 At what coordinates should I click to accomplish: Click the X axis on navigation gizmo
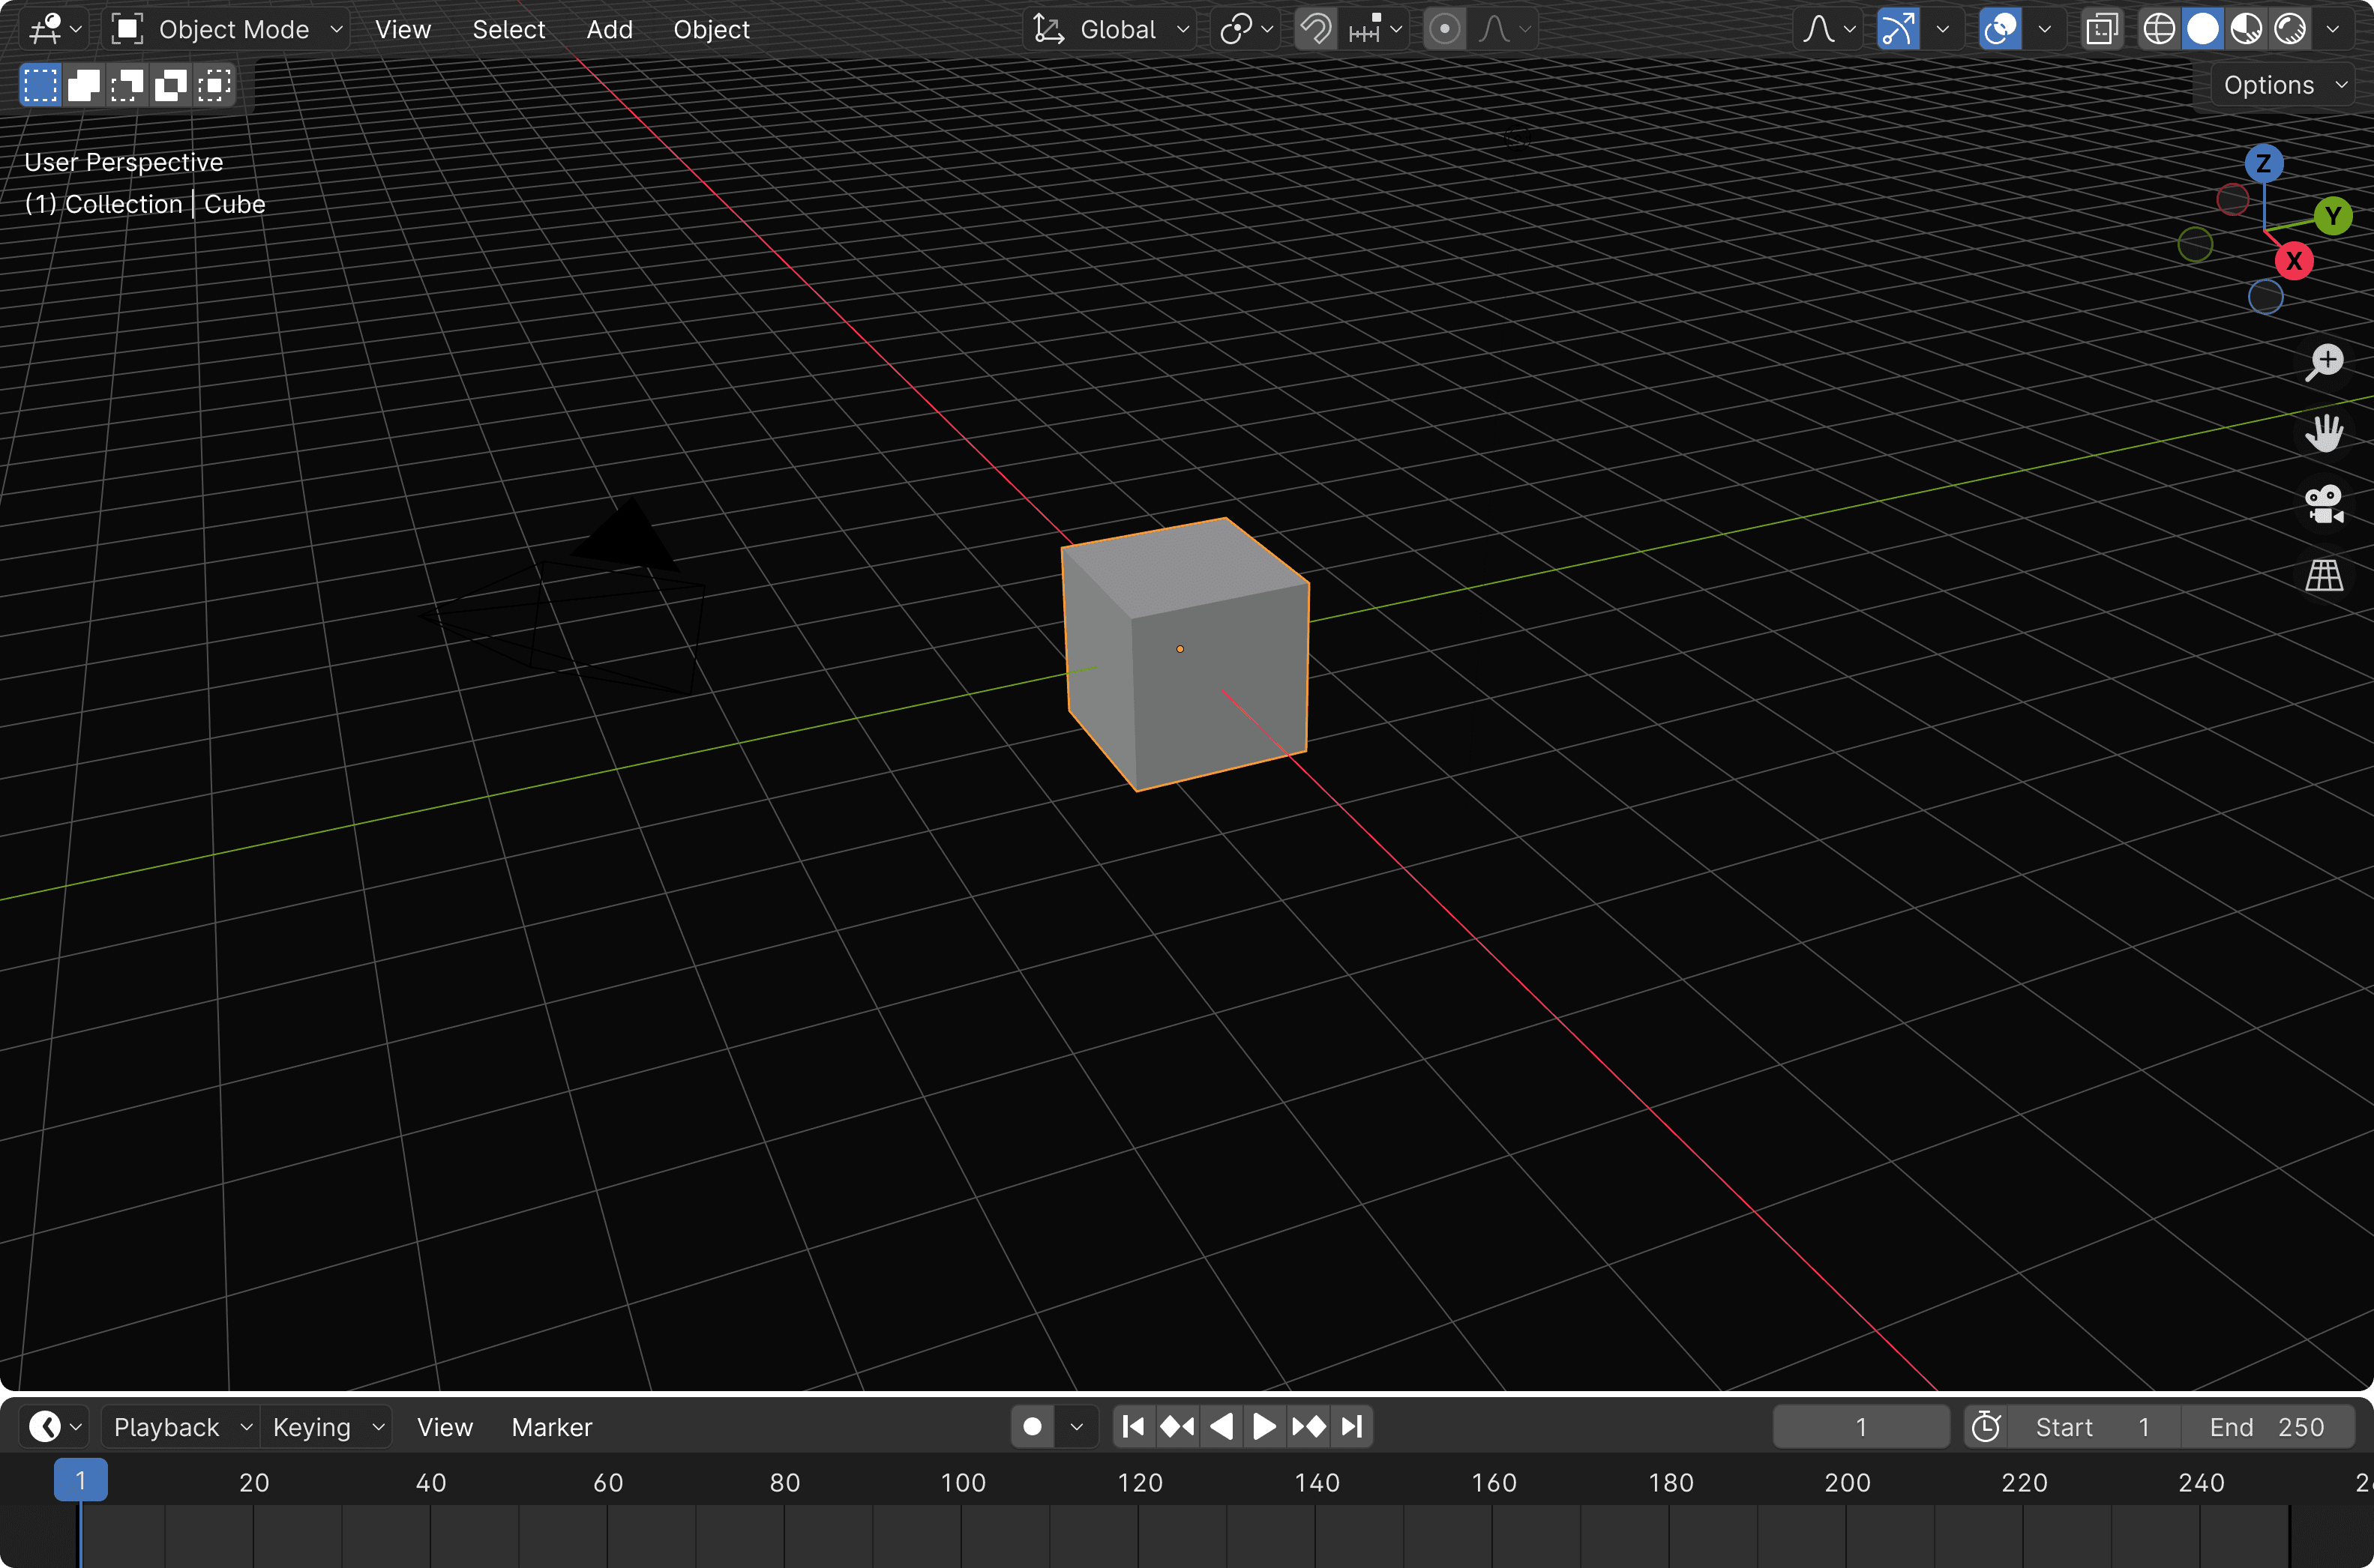(2294, 262)
